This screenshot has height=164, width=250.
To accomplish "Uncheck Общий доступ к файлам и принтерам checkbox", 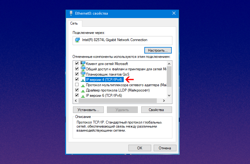I will coord(77,69).
